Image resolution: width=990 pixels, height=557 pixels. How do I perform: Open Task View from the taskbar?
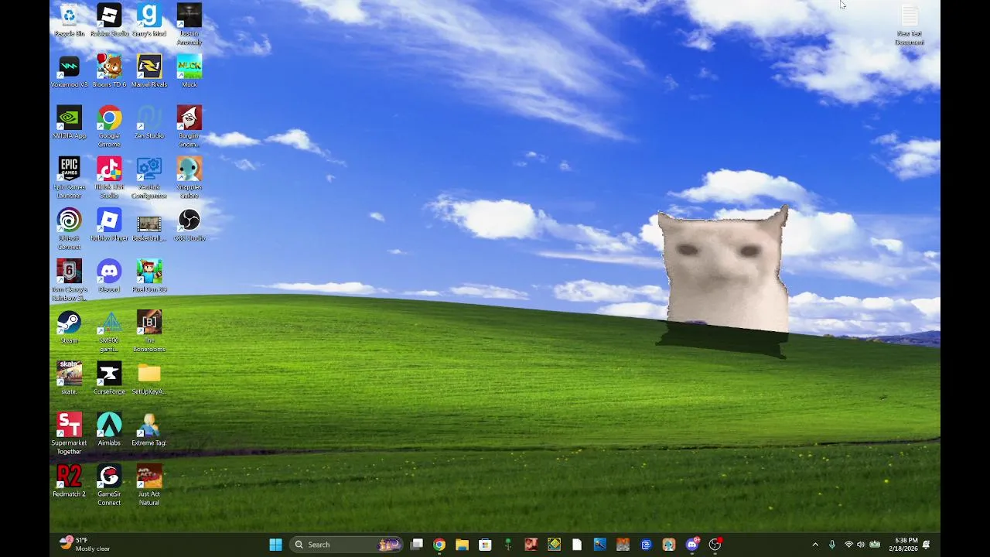click(416, 545)
